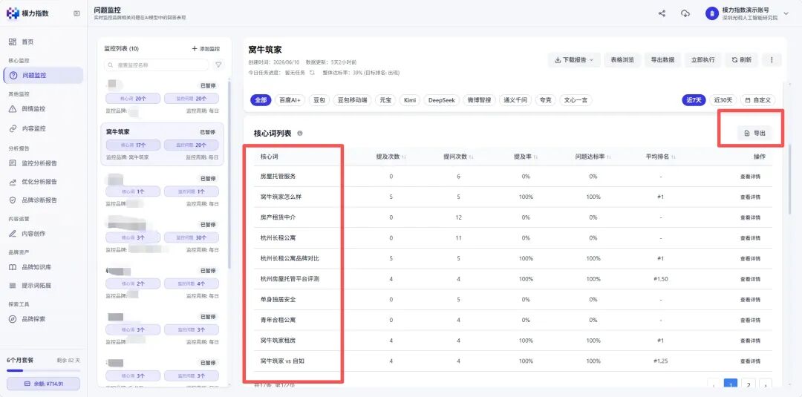The image size is (802, 397).
Task: Click the 导出数据 button
Action: point(662,60)
